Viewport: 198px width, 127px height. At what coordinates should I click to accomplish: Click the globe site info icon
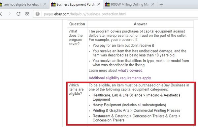point(38,14)
